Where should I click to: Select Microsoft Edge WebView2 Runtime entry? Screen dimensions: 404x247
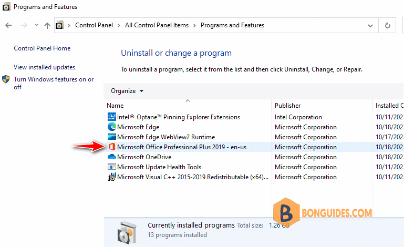[166, 137]
